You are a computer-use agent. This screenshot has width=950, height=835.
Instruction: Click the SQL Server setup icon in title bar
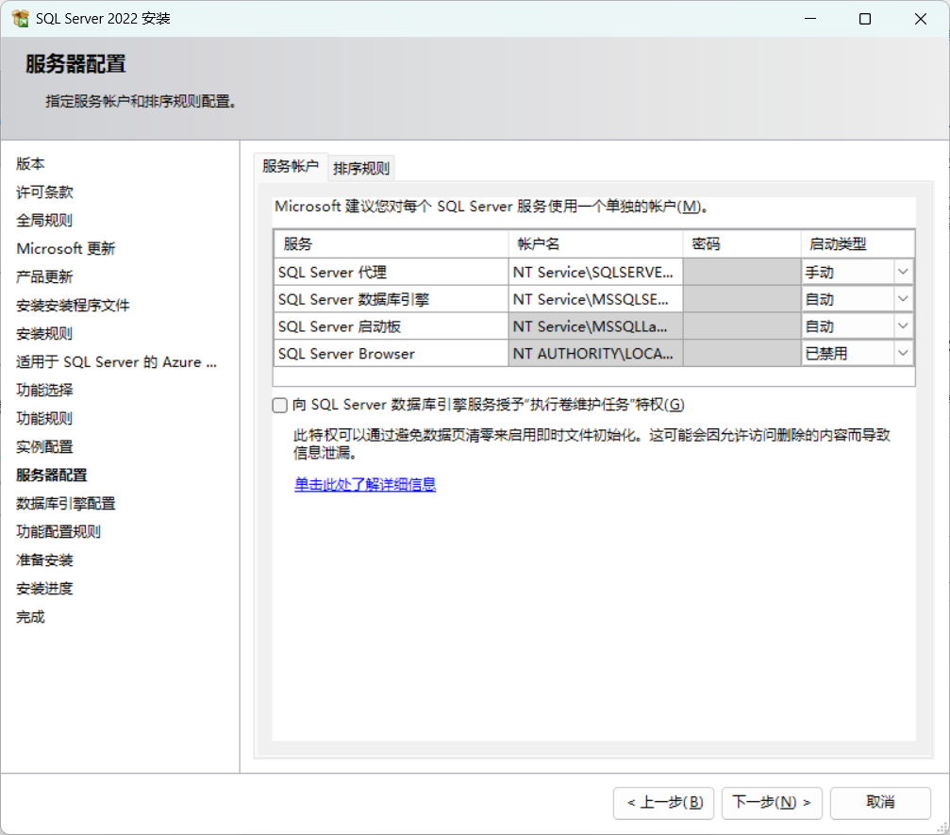pyautogui.click(x=19, y=18)
